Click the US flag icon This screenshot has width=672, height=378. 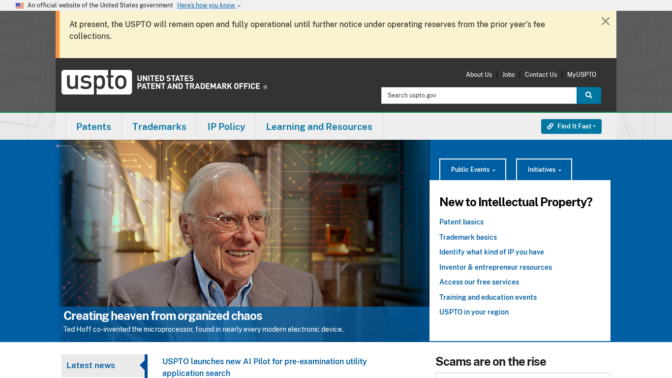20,5
